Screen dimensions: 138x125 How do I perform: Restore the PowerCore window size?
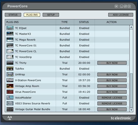coord(125,6)
